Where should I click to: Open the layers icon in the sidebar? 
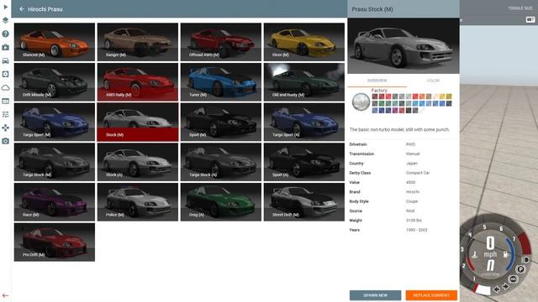click(x=6, y=20)
